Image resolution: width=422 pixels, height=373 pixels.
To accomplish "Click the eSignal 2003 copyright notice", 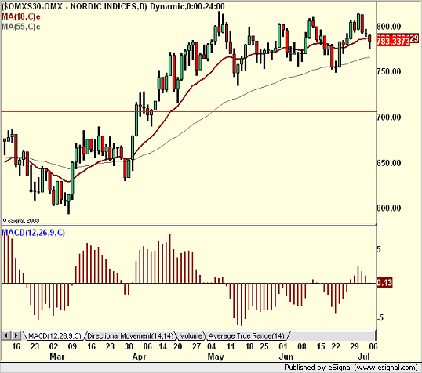I will click(x=21, y=220).
